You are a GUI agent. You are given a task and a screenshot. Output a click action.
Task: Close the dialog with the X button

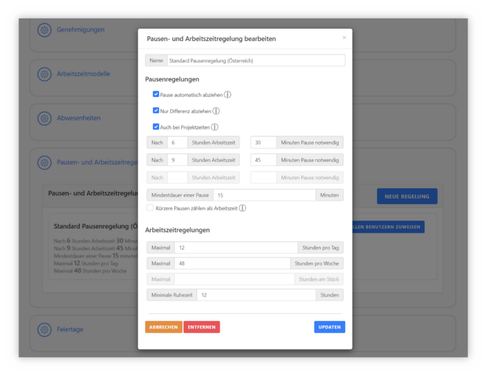[x=344, y=37]
